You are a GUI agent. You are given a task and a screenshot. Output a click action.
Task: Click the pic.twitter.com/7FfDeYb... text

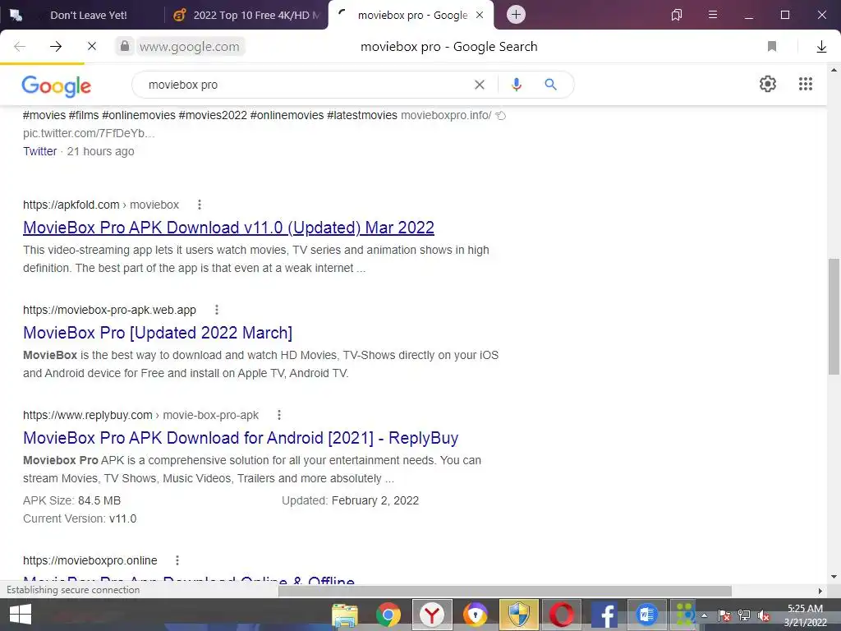(89, 133)
